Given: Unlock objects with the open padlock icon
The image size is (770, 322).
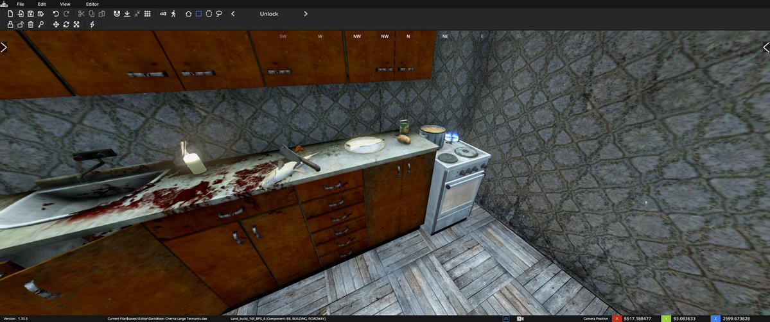Looking at the screenshot, I should pyautogui.click(x=21, y=24).
